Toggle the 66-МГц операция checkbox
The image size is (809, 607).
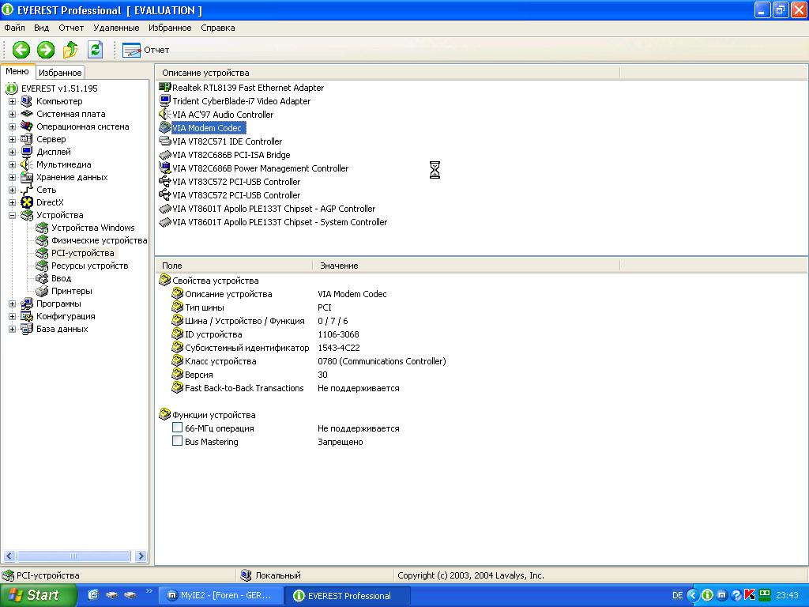point(177,428)
